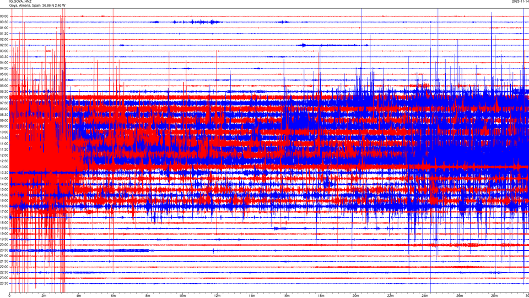Screen dimensions: 529x298
Task: Select the 19:30 time label
Action: coord(4,239)
